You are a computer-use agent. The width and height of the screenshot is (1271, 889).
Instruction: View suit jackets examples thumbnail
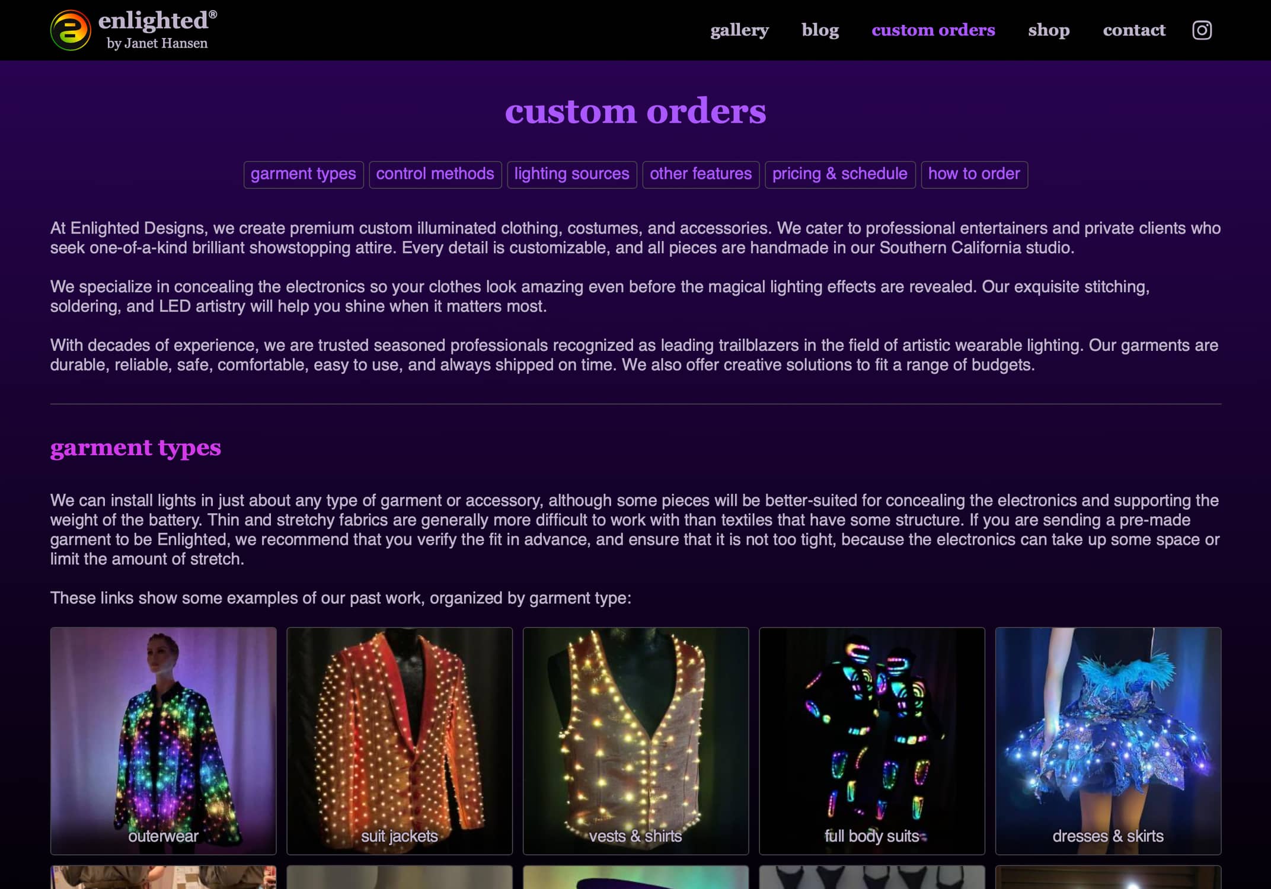point(400,741)
